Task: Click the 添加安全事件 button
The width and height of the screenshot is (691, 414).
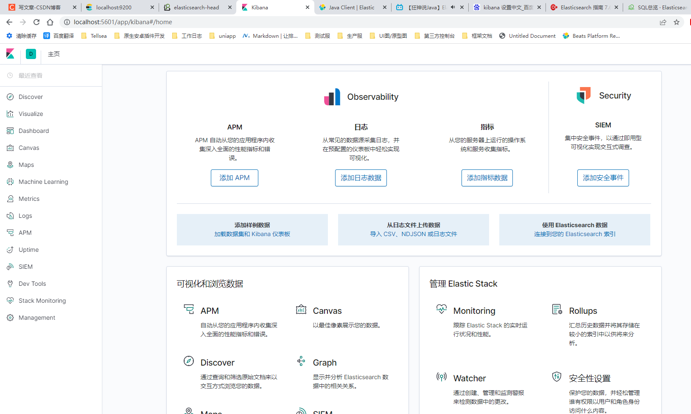Action: click(603, 178)
